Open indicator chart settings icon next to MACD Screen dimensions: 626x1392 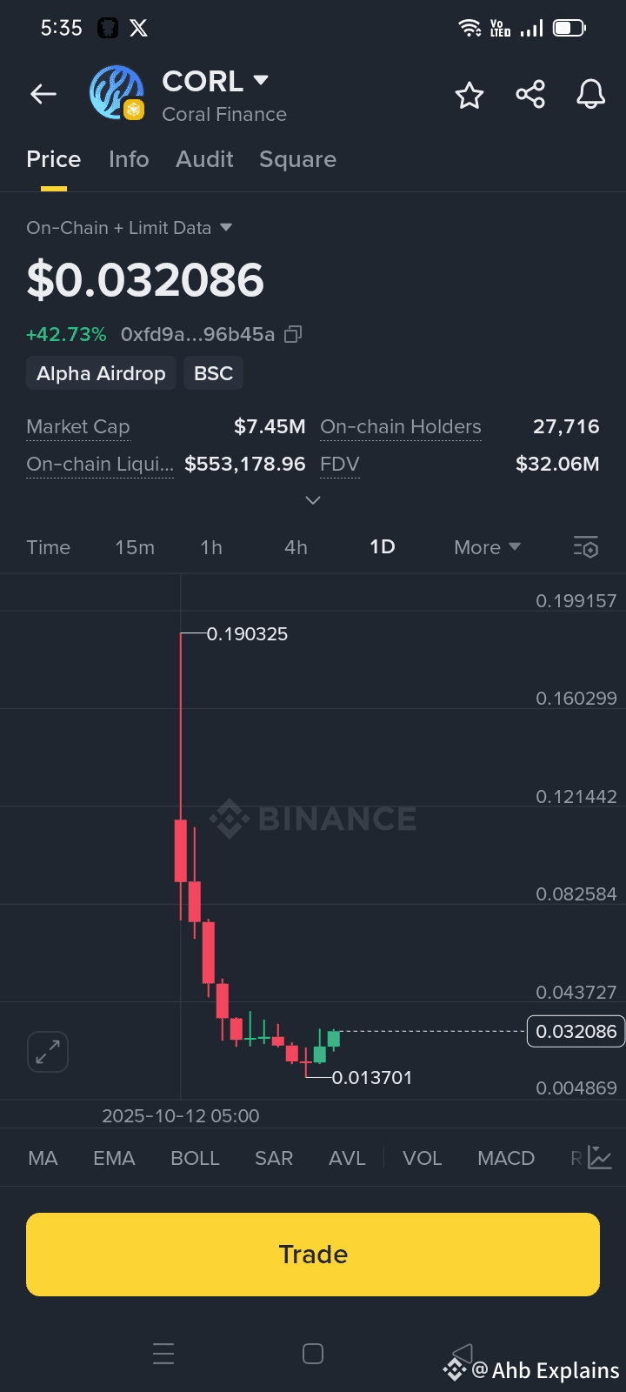pyautogui.click(x=600, y=1158)
